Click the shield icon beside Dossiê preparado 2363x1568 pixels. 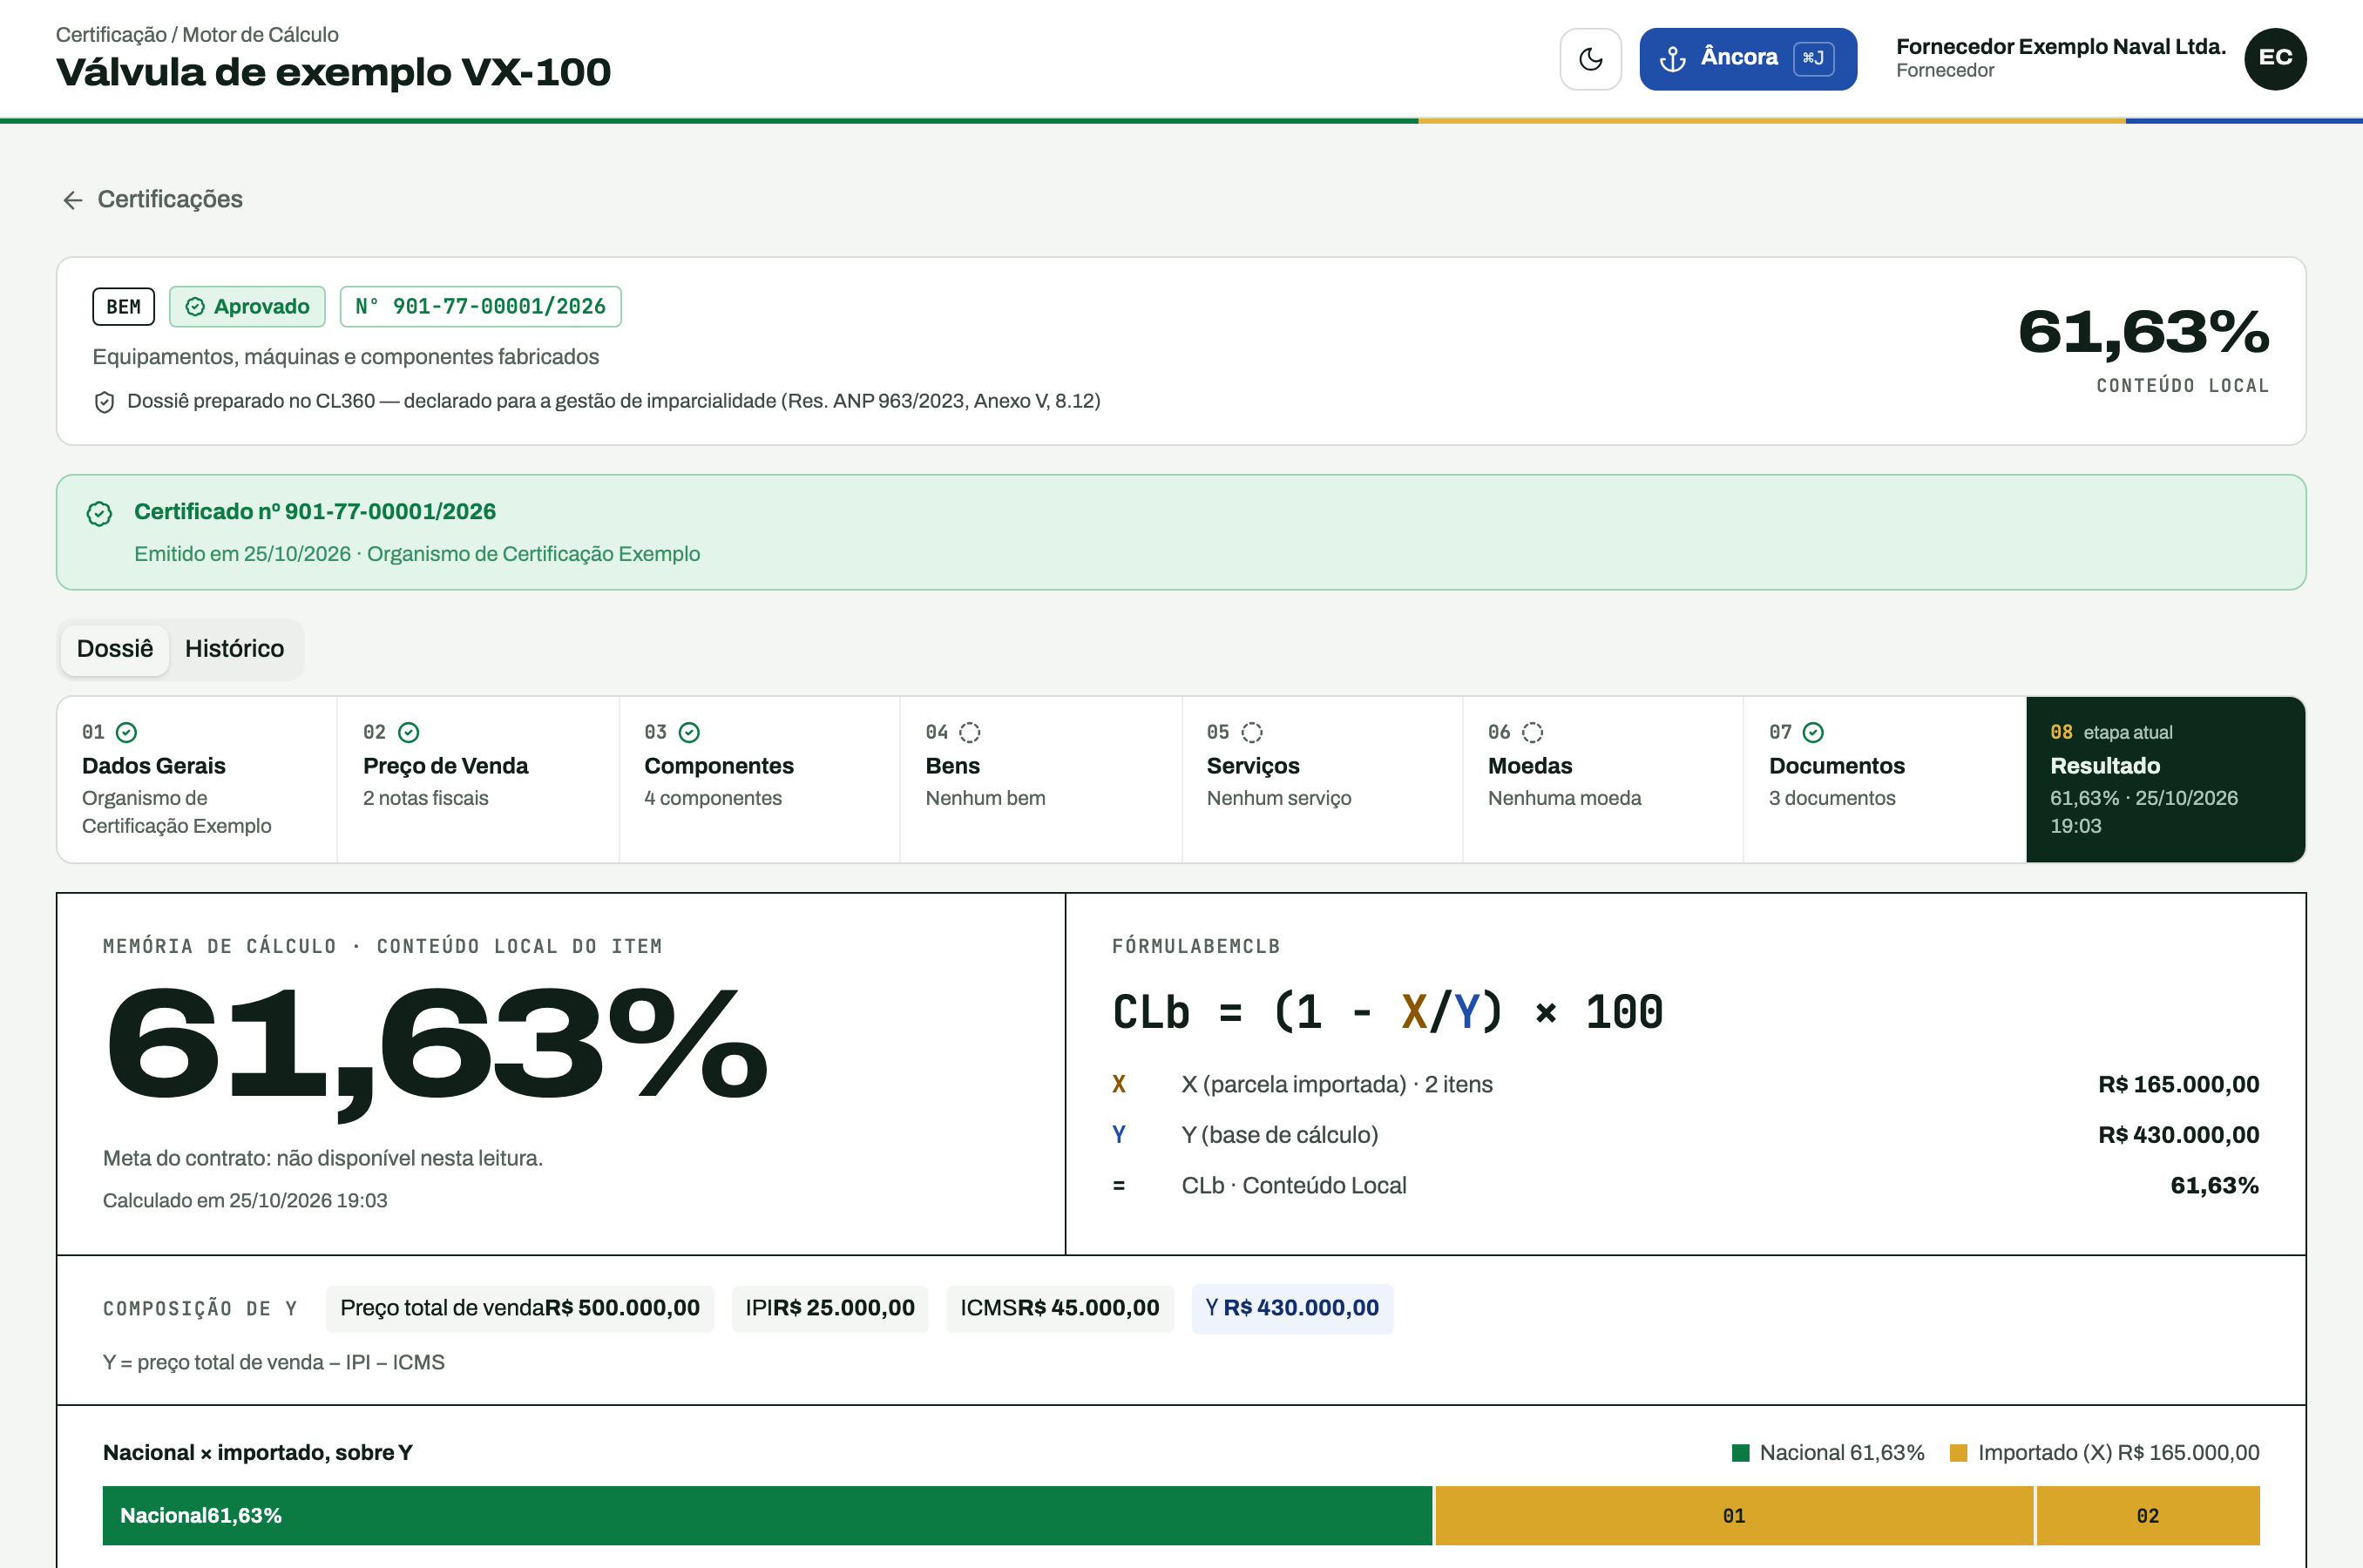104,402
